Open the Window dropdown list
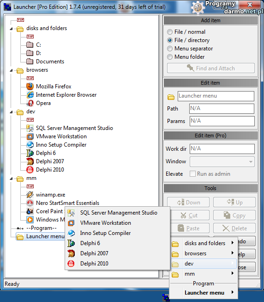Screen dimensions: 264x302 222,161
